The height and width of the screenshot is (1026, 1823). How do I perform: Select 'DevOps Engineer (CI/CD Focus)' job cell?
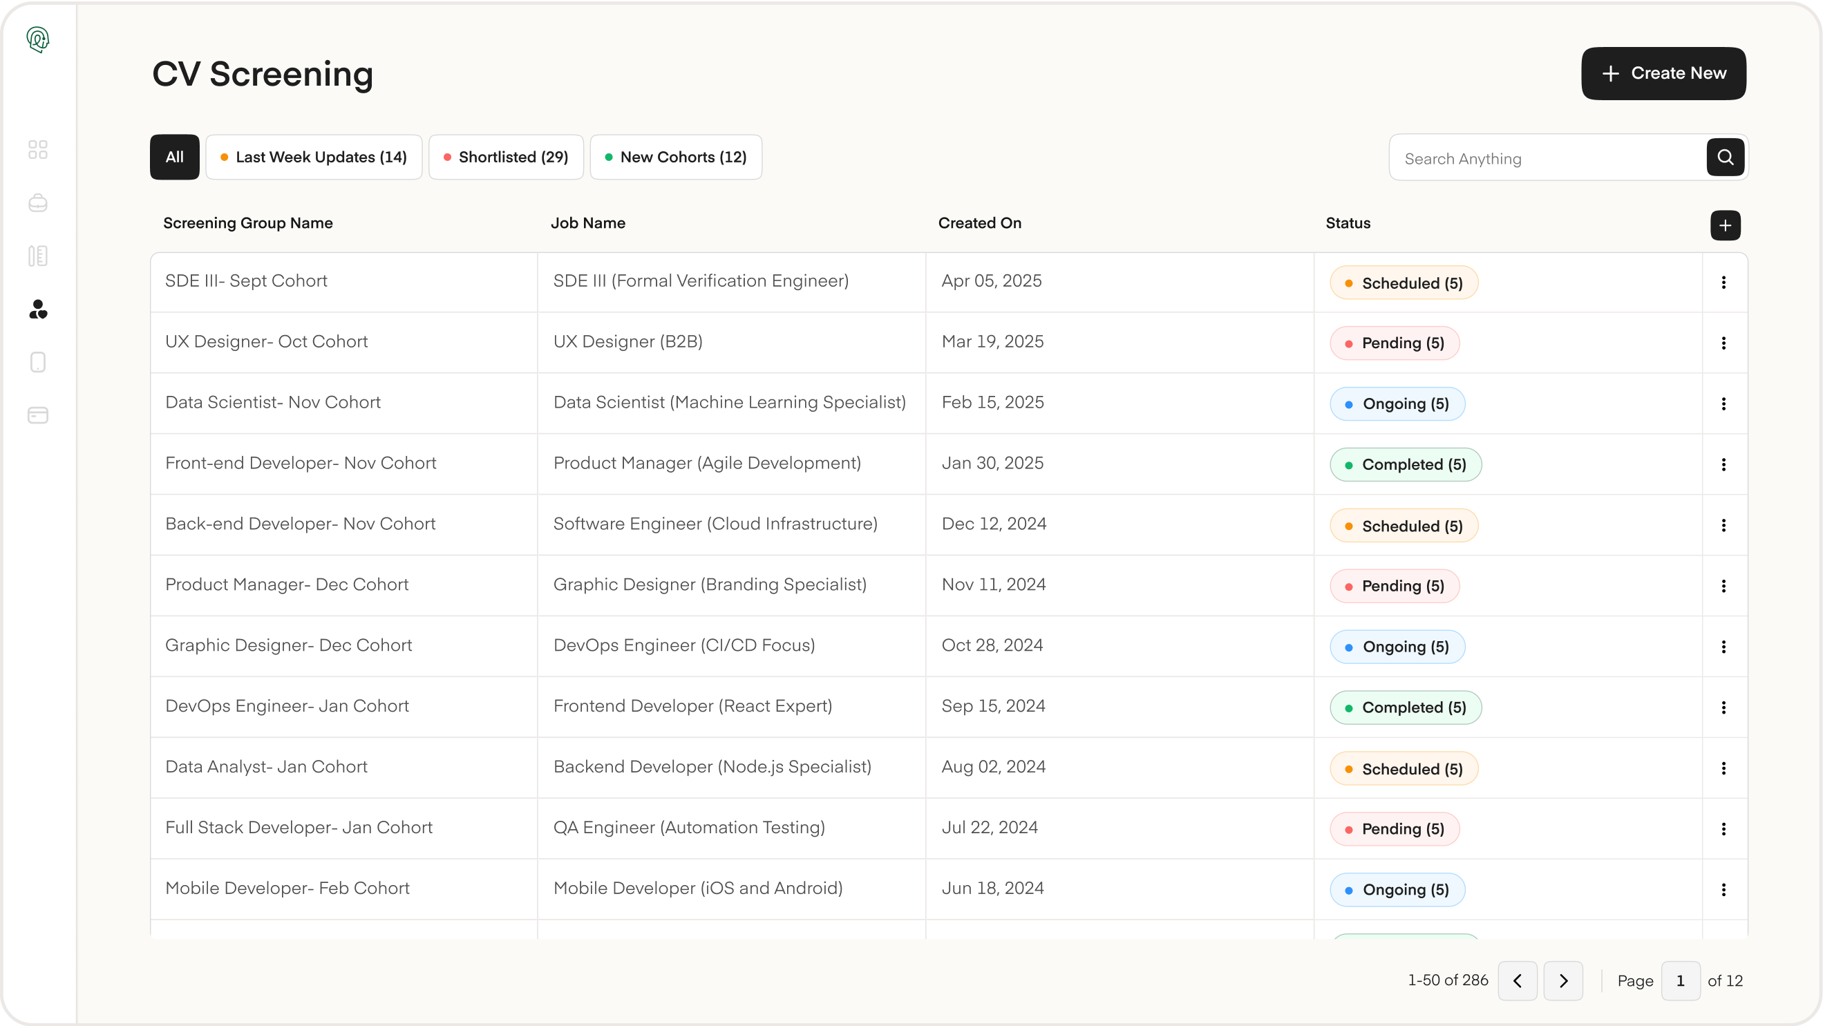point(684,645)
